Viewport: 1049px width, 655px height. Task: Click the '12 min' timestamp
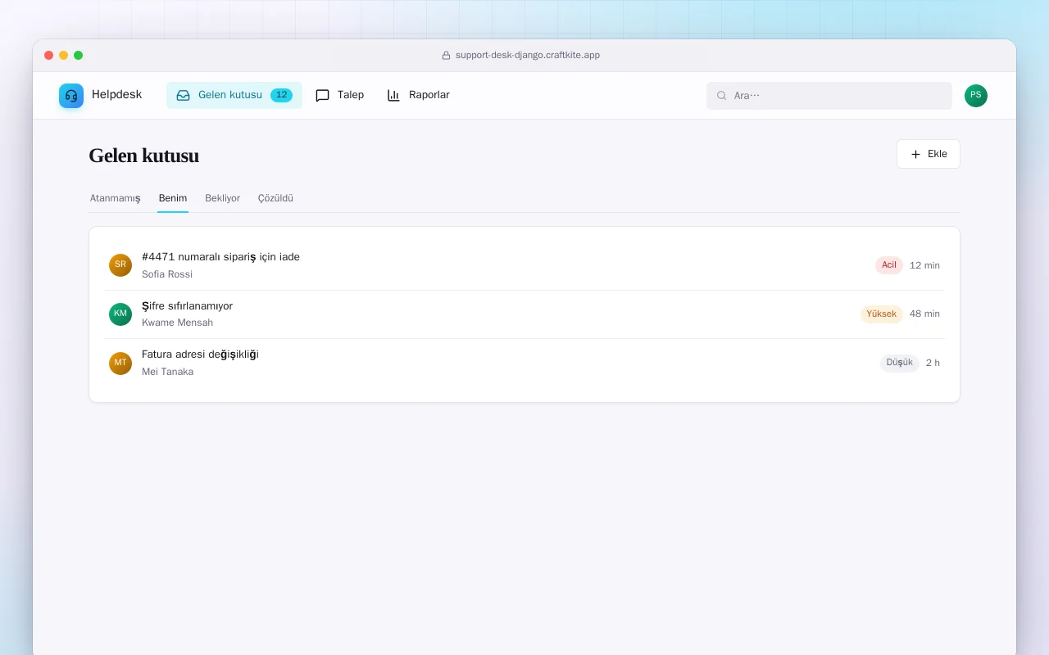click(924, 265)
